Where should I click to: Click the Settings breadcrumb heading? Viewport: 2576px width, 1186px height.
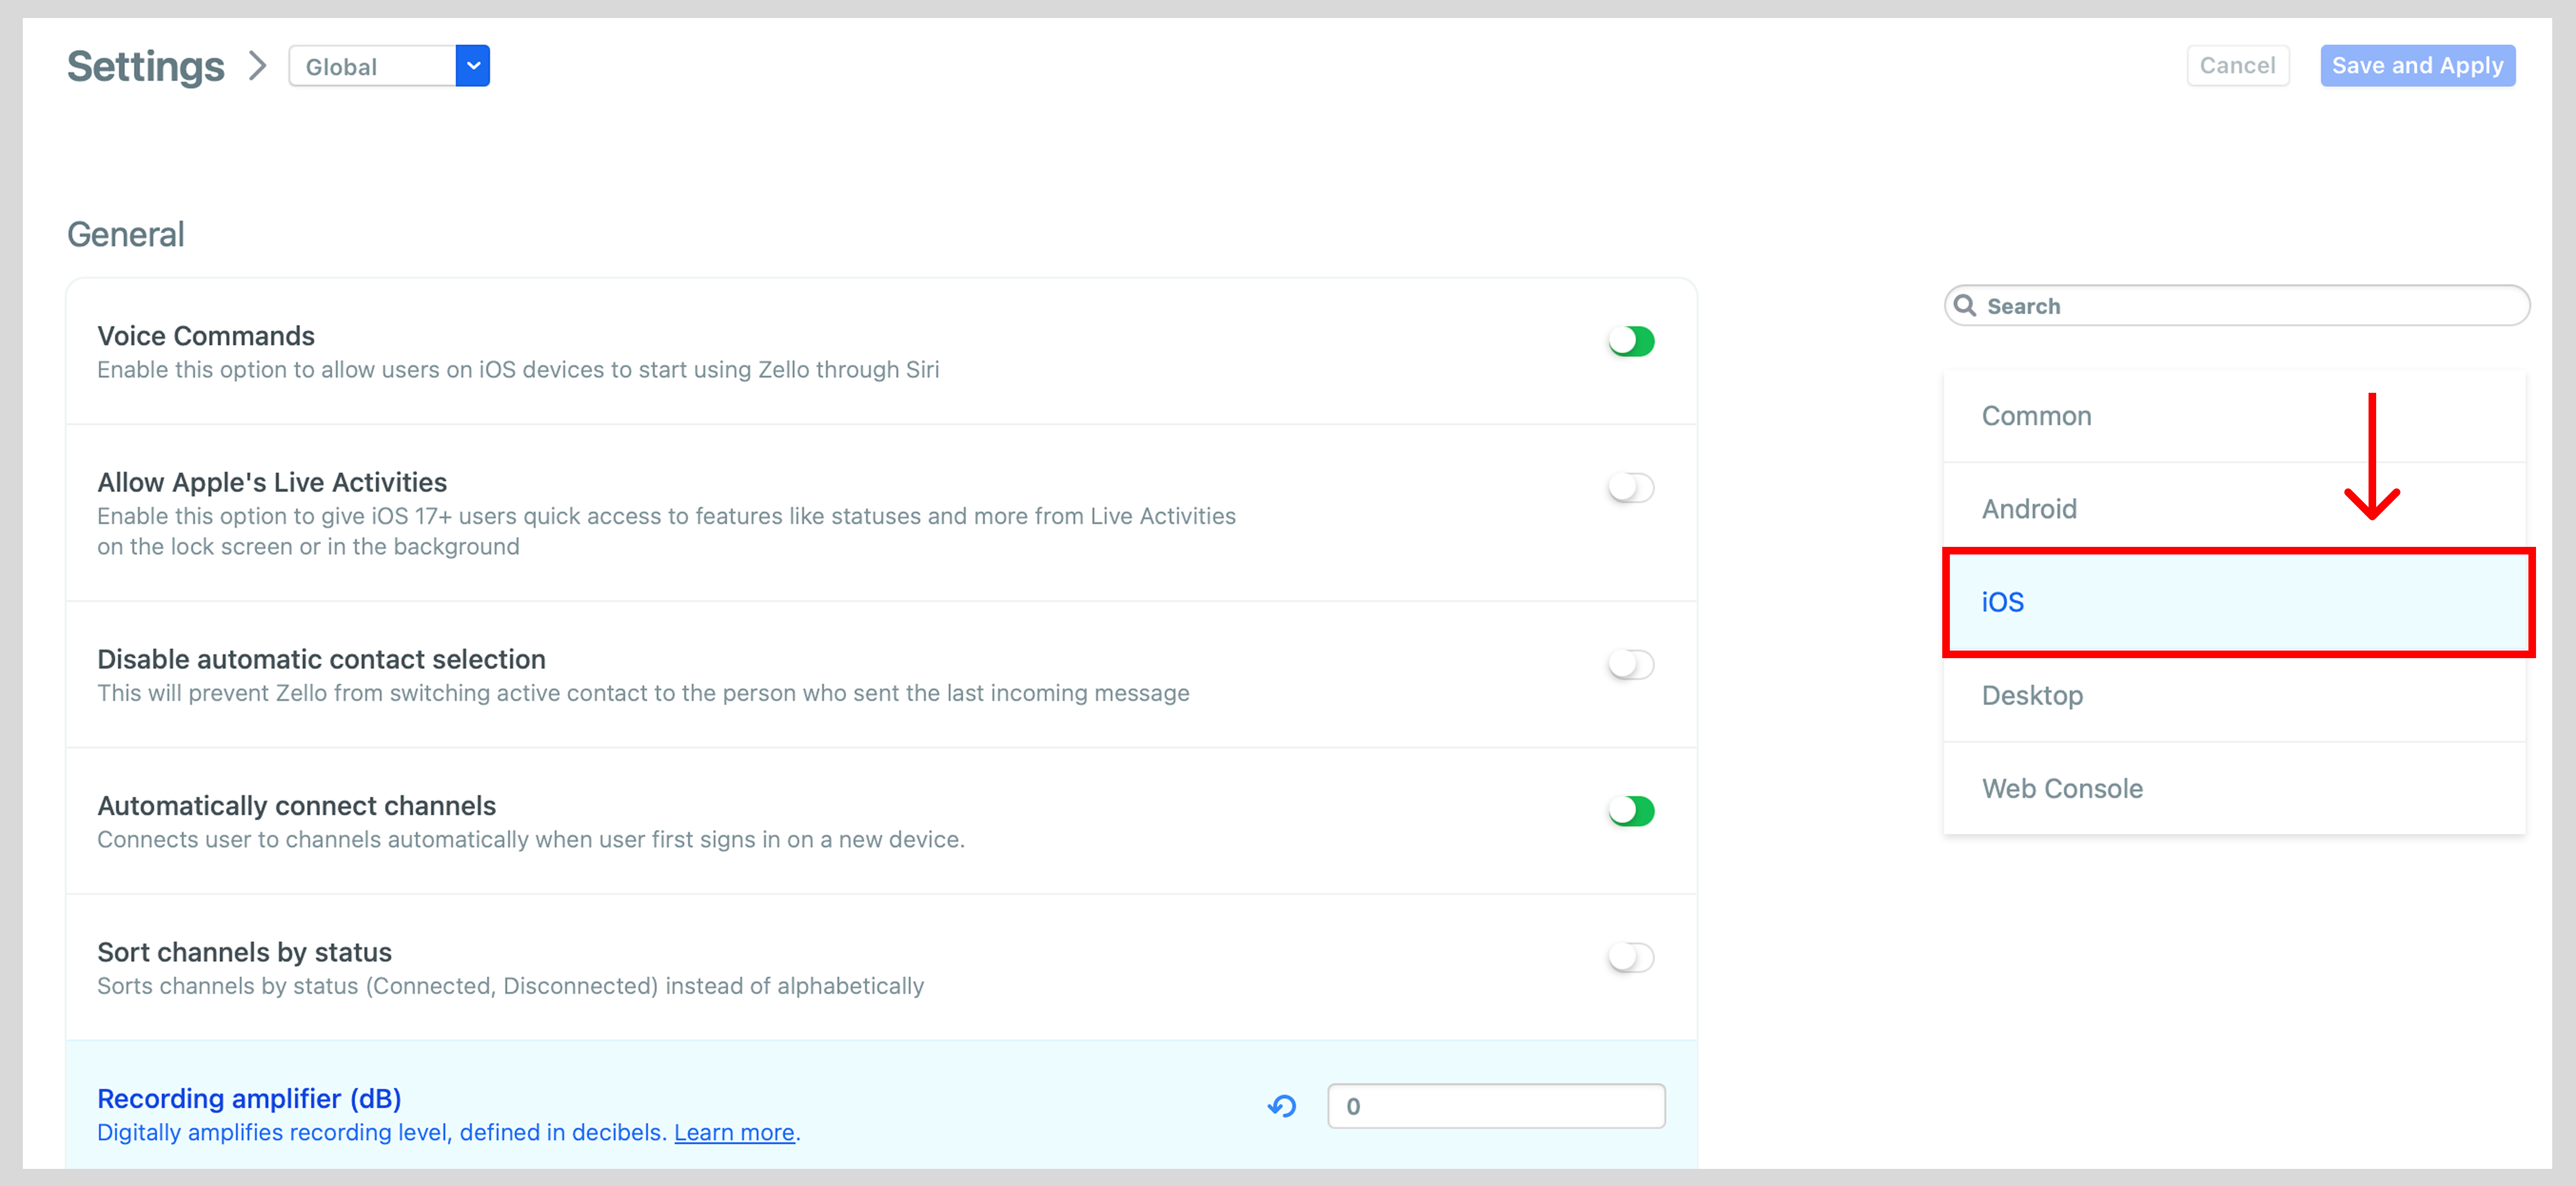[x=146, y=67]
